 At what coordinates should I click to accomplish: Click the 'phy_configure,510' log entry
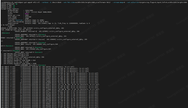[21, 54]
